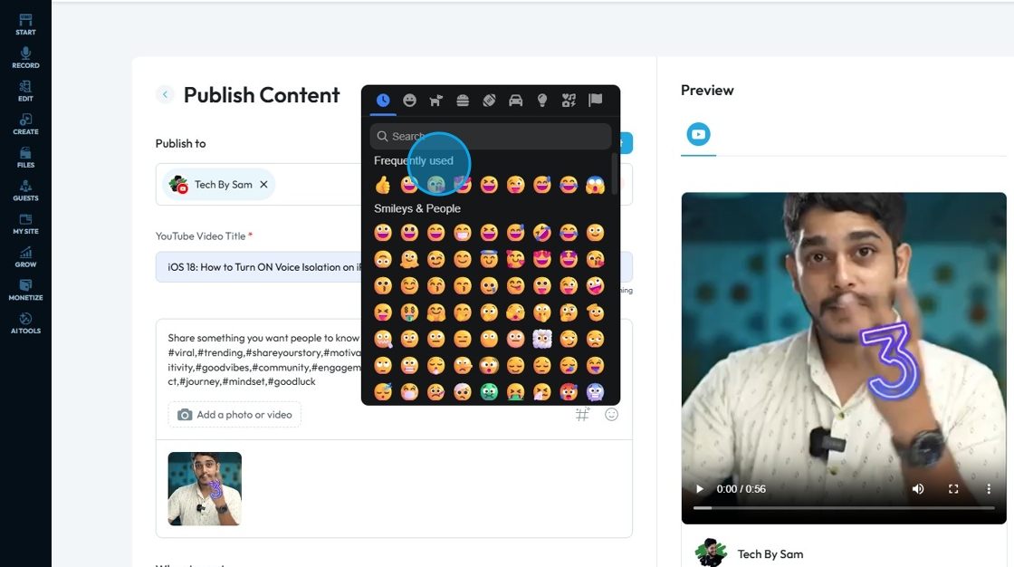1014x567 pixels.
Task: Select the Objects lightbulb emoji tab
Action: [542, 101]
